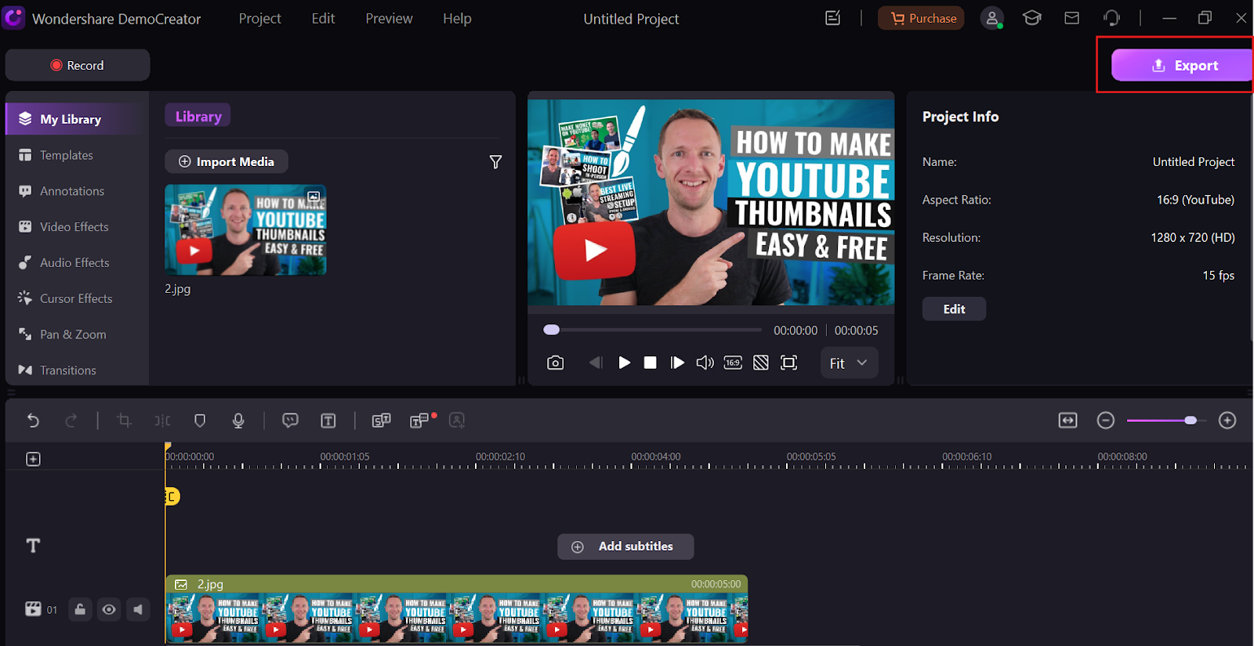Click the Record button
1254x646 pixels.
click(78, 65)
